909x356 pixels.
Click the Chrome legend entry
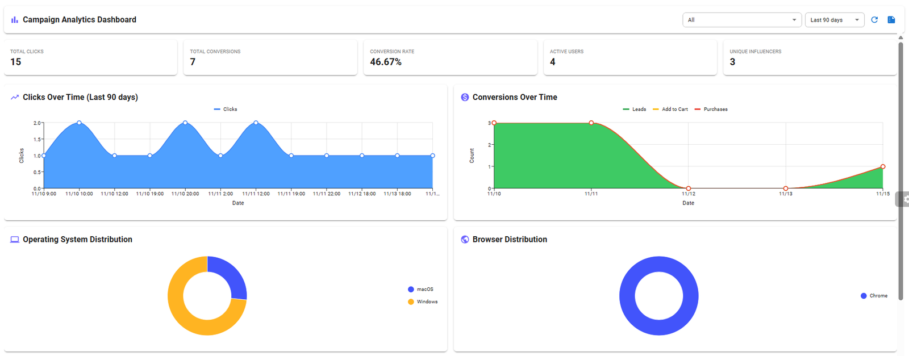click(x=874, y=296)
